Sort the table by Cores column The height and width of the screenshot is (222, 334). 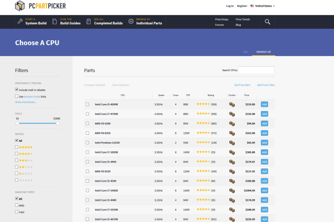[176, 96]
